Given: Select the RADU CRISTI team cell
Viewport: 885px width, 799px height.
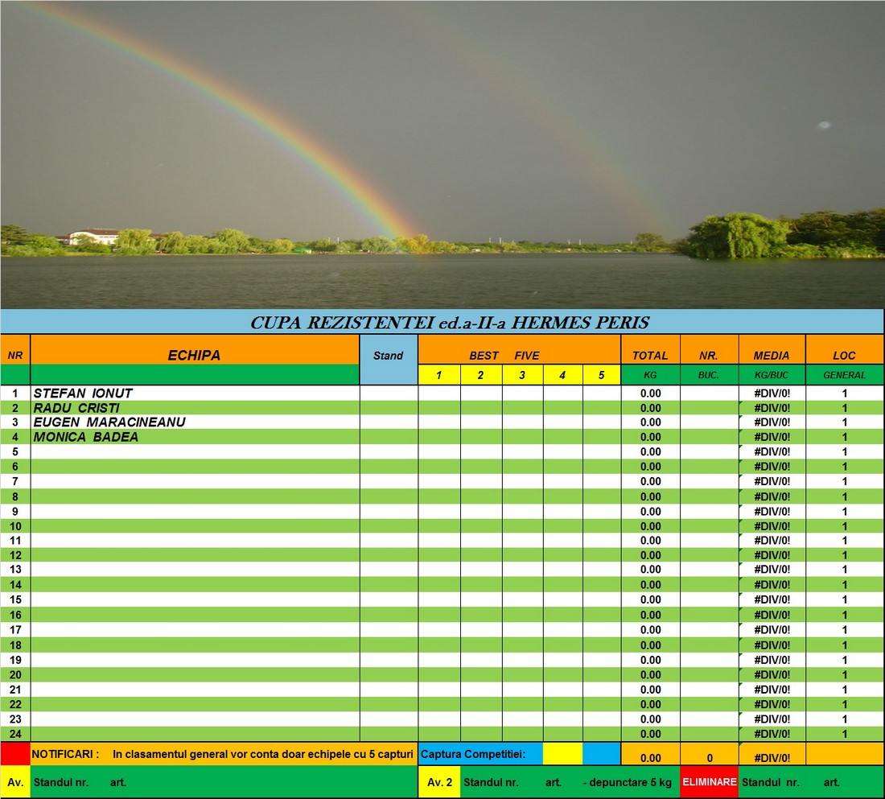Looking at the screenshot, I should pos(195,408).
